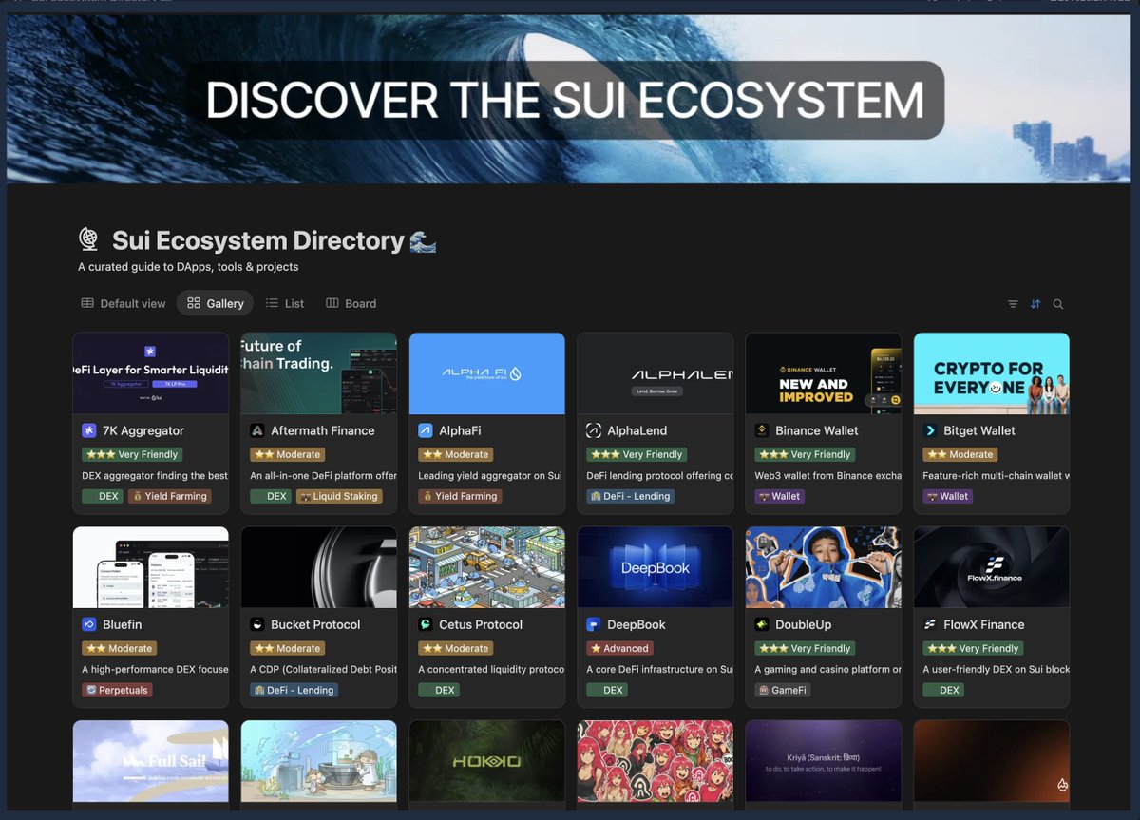Open the Bluefin cover image
Viewport: 1140px width, 820px height.
151,567
